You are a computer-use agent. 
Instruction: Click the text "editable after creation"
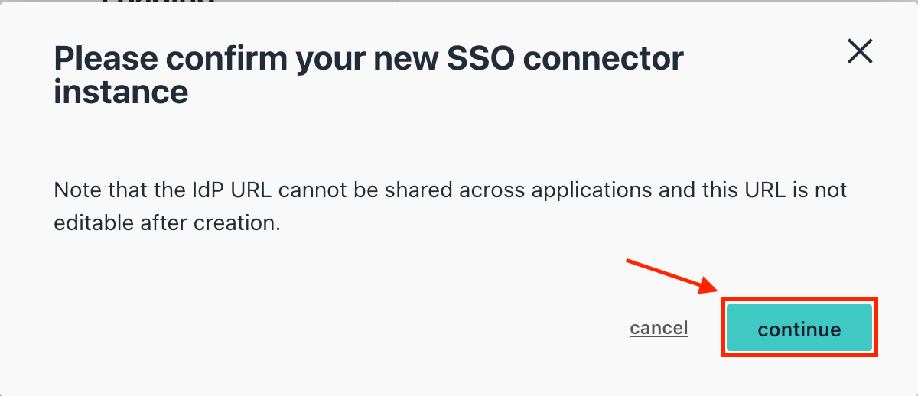166,224
